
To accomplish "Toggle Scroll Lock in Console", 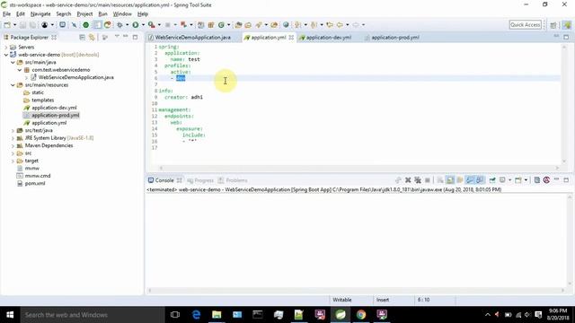I will pyautogui.click(x=450, y=180).
